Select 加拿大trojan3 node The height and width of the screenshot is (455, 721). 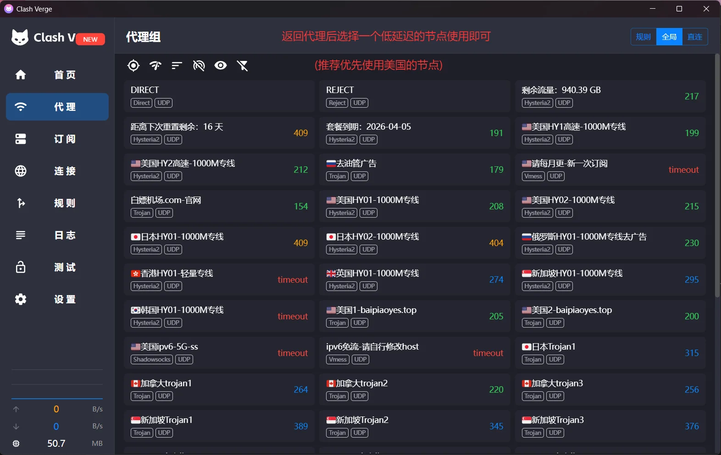(x=610, y=389)
